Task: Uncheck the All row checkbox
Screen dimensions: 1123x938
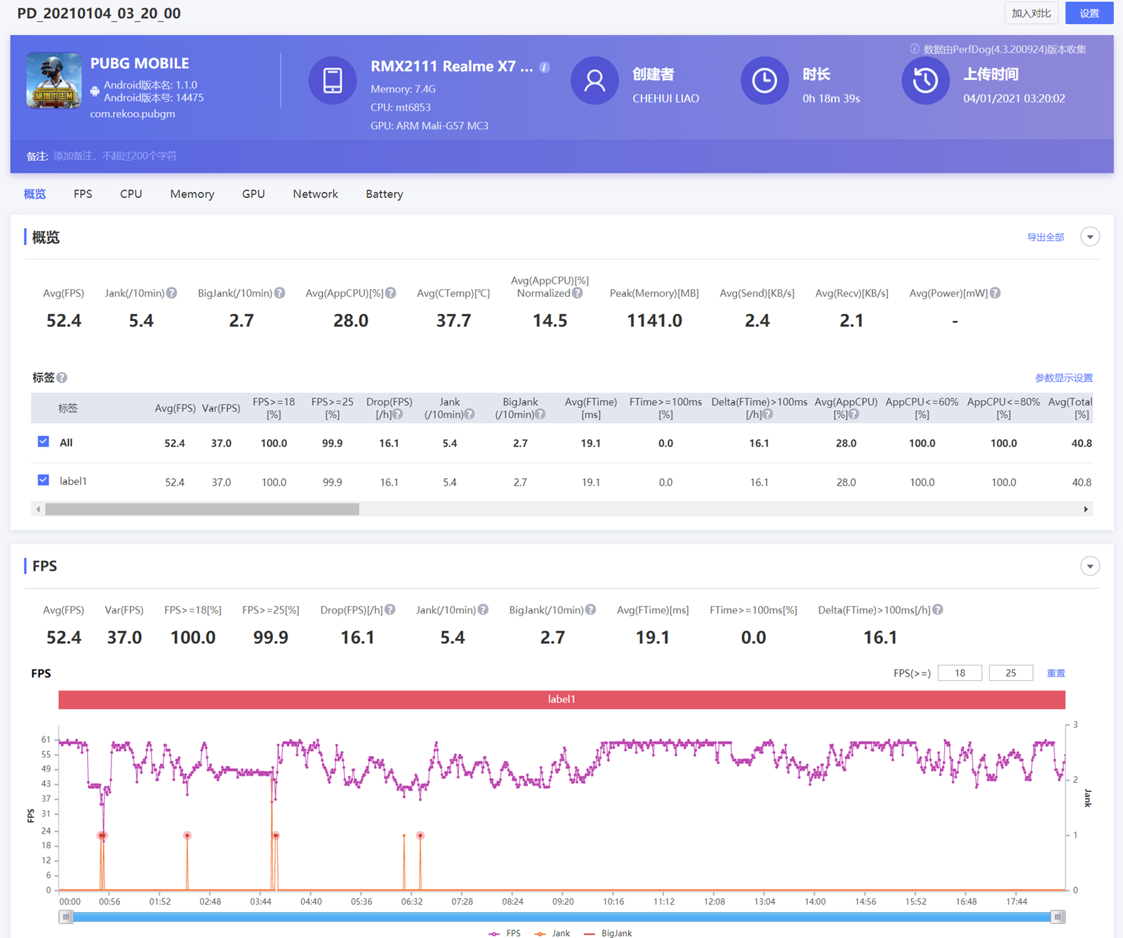Action: tap(44, 442)
